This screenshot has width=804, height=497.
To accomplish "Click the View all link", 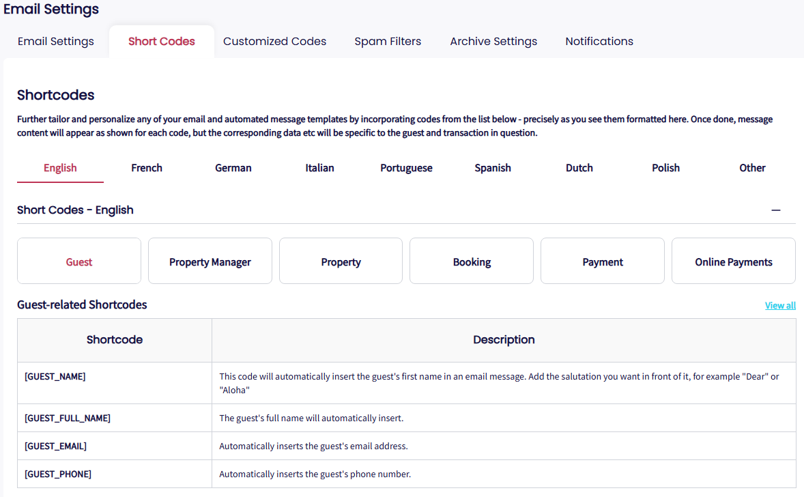I will [780, 306].
